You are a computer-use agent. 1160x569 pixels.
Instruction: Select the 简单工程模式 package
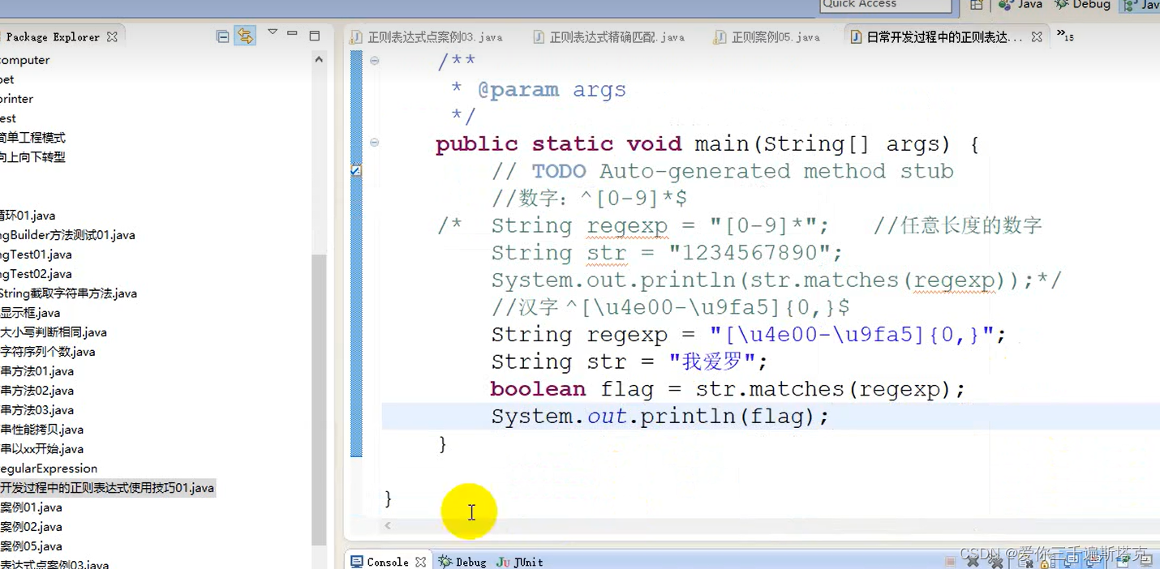tap(32, 138)
